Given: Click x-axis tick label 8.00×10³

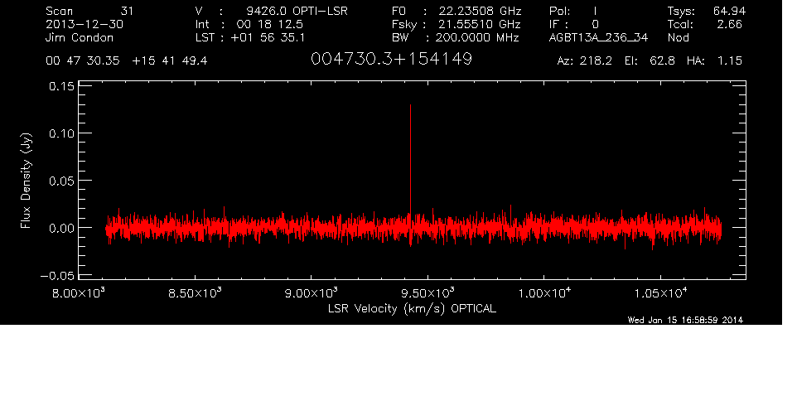Looking at the screenshot, I should coord(79,293).
